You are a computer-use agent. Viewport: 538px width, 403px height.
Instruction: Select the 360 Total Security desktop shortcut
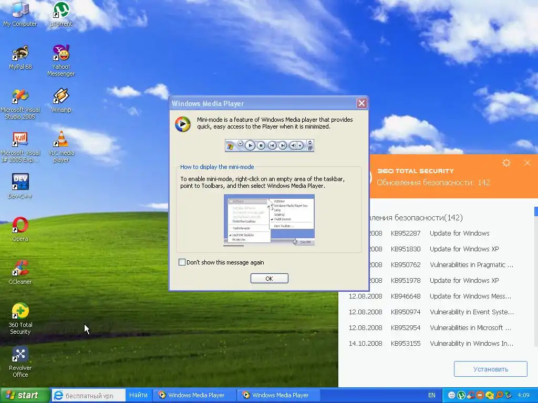[x=20, y=319]
